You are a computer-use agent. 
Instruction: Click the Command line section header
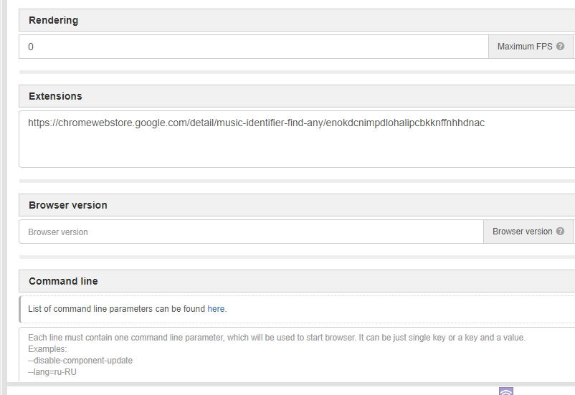297,281
